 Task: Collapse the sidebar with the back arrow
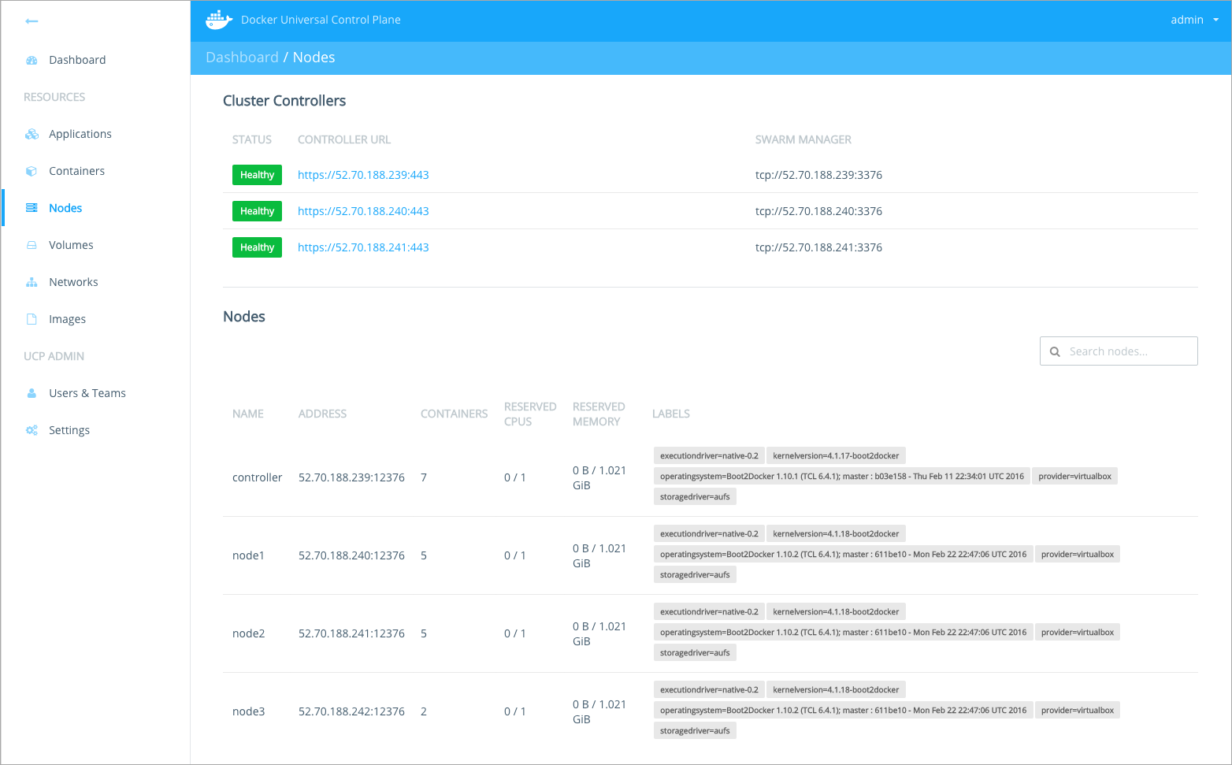tap(32, 21)
